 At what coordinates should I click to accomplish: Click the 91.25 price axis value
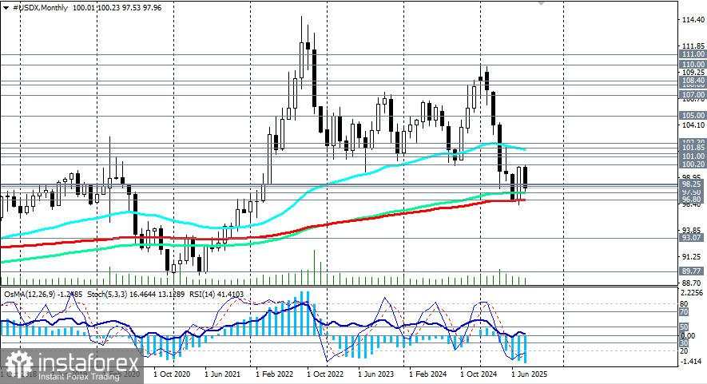[x=693, y=257]
